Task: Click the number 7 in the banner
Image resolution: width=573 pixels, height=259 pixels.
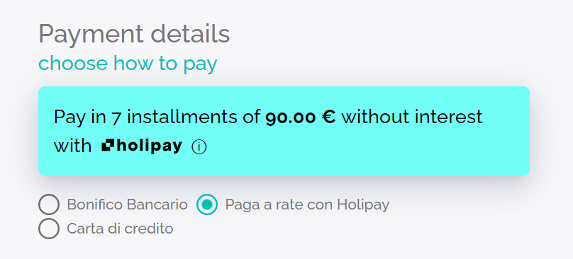Action: coord(116,118)
